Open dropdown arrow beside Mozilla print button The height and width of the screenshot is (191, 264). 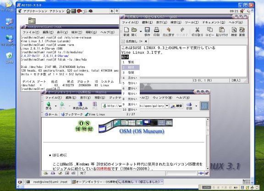point(196,106)
